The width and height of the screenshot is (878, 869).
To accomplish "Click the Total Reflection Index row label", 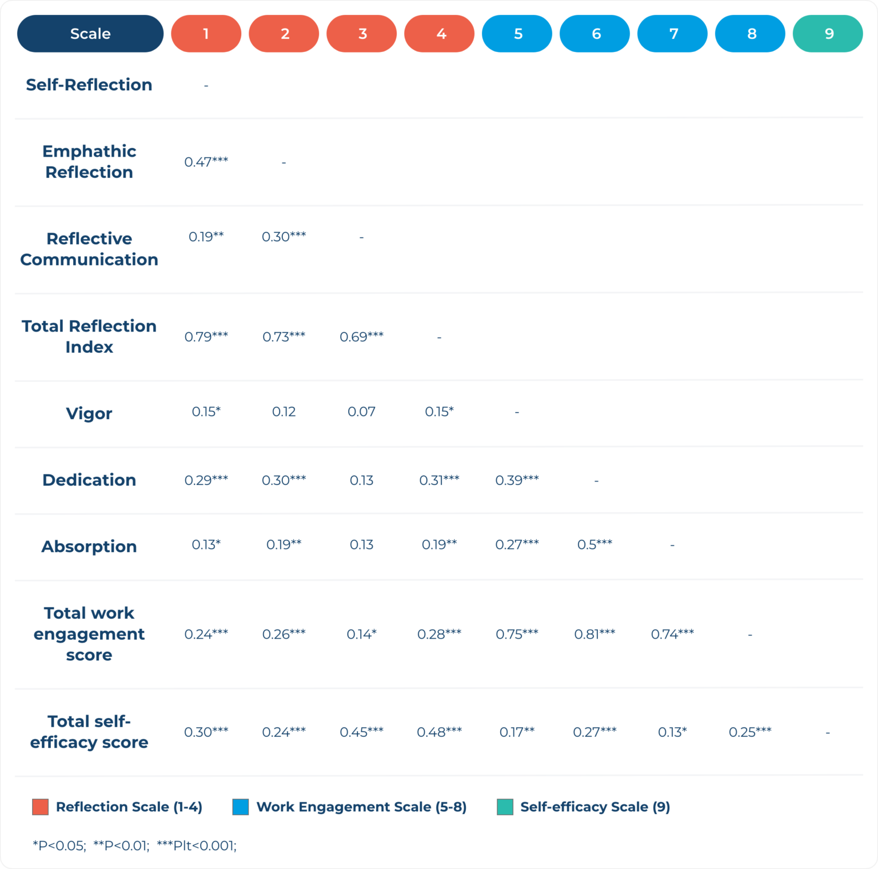I will coord(89,336).
